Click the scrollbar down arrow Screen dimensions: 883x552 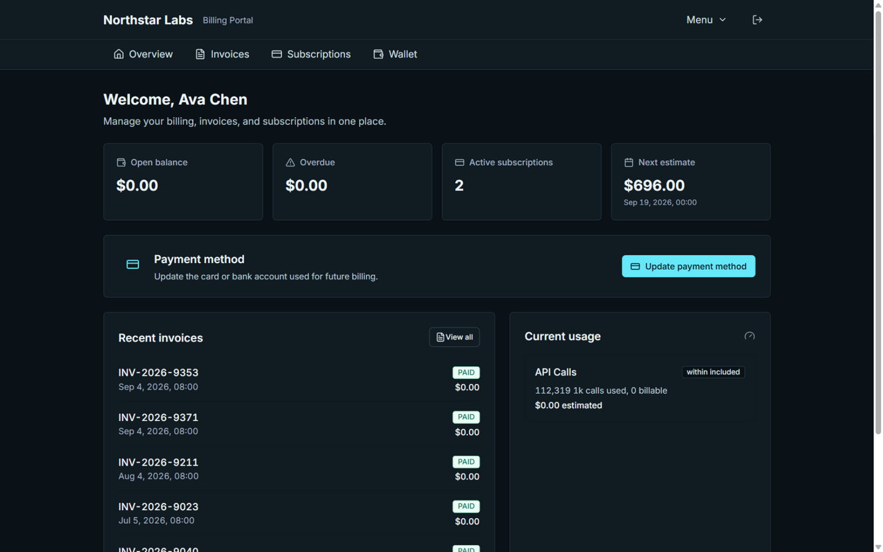point(878,546)
